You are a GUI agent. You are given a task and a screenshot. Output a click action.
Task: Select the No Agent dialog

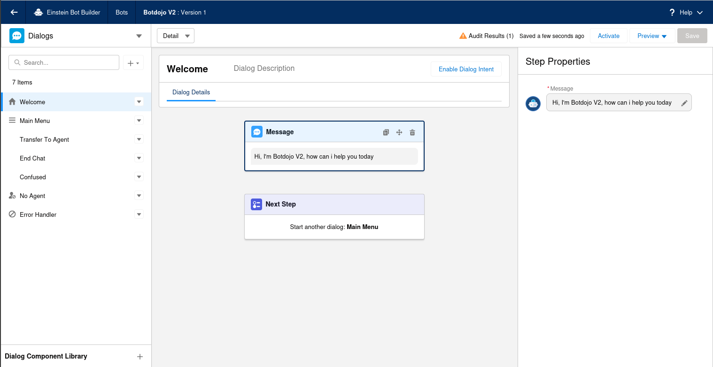pos(76,196)
